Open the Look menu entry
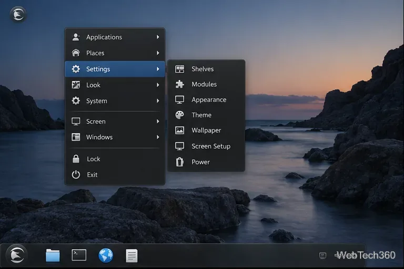The width and height of the screenshot is (404, 269). point(115,85)
